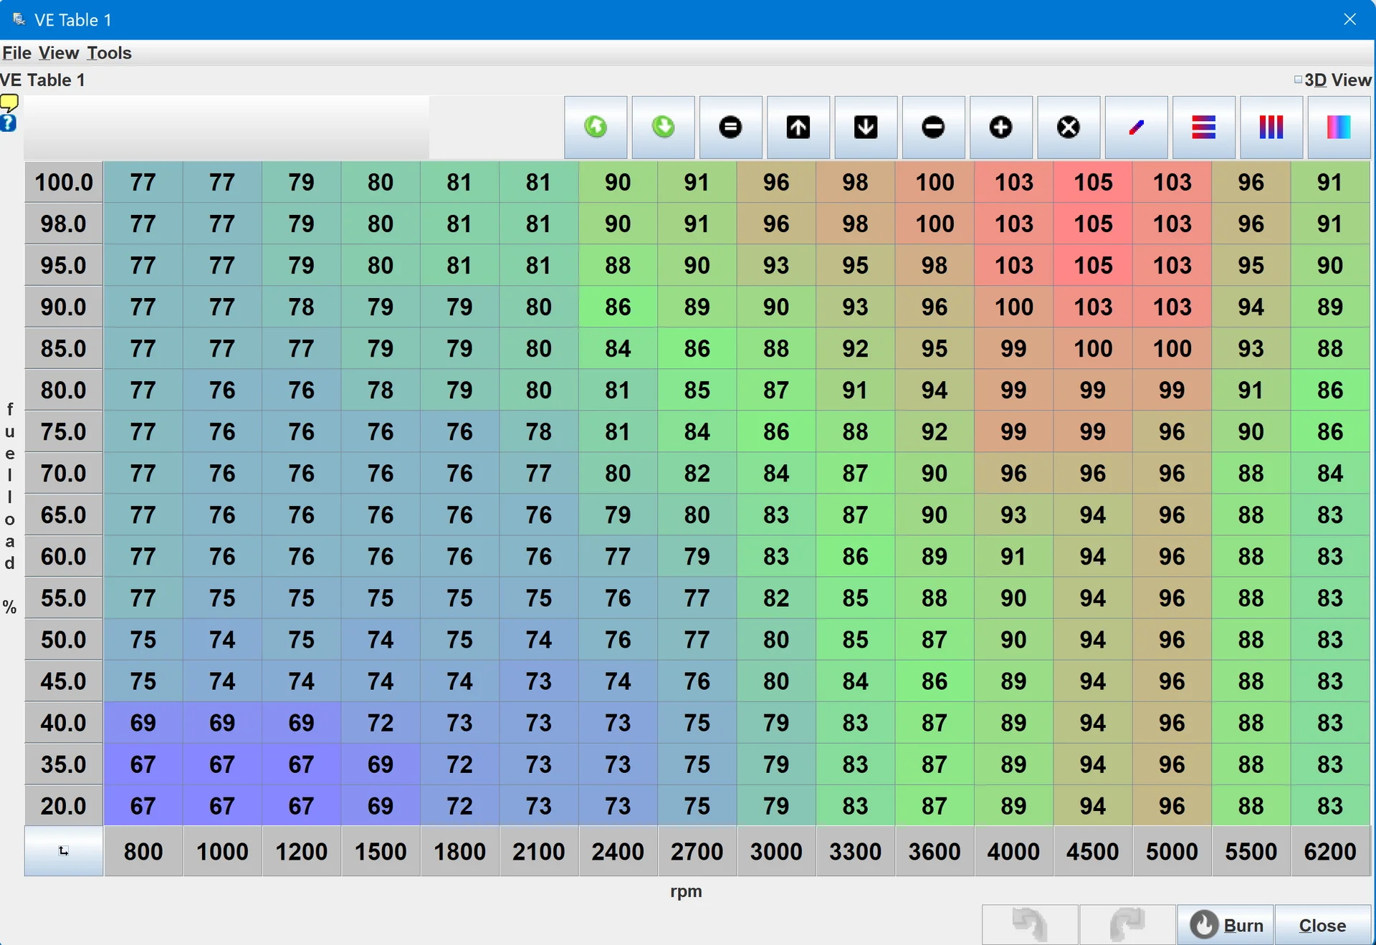Select the 55.0 fuel load row header
Viewport: 1376px width, 945px height.
[64, 598]
